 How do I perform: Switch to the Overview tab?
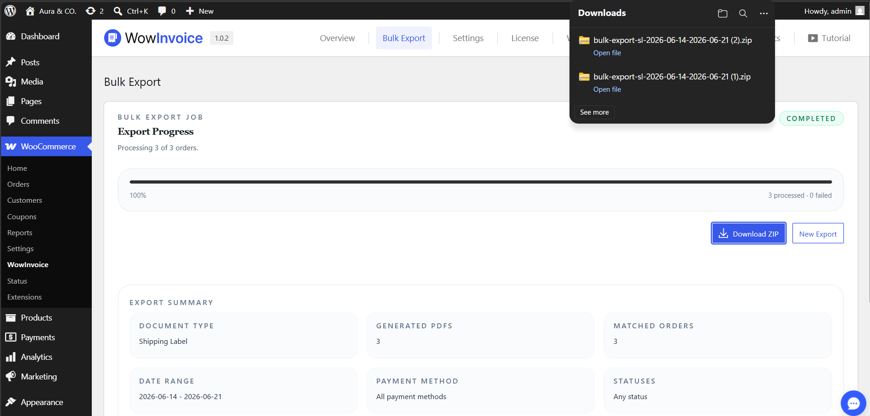[337, 38]
